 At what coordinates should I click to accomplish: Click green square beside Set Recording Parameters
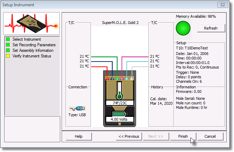[8, 45]
